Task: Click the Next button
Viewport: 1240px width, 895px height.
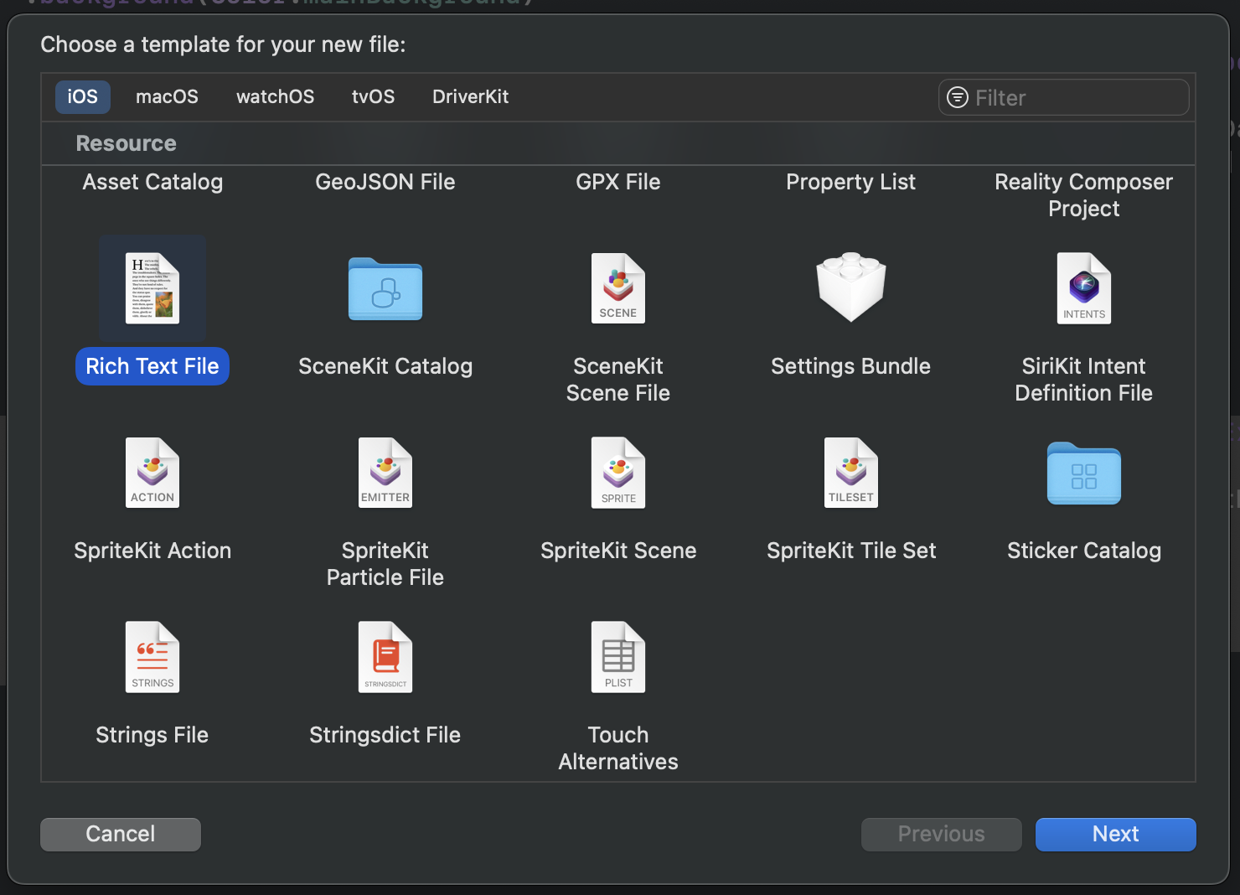Action: (1116, 834)
